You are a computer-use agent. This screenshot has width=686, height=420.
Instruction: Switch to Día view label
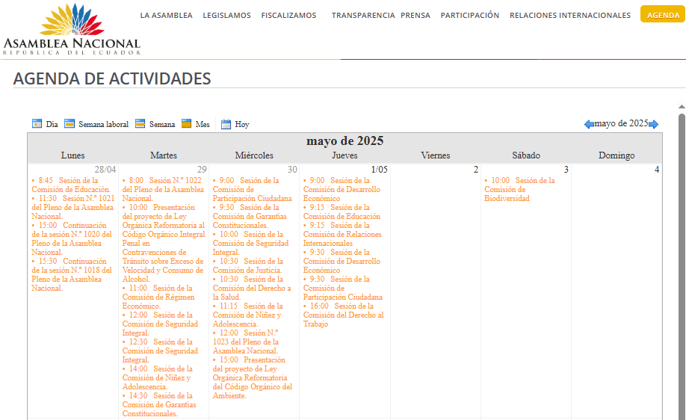pyautogui.click(x=52, y=124)
